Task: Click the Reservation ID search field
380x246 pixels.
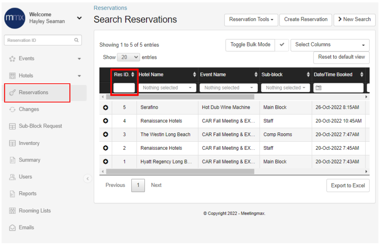Action: [43, 40]
